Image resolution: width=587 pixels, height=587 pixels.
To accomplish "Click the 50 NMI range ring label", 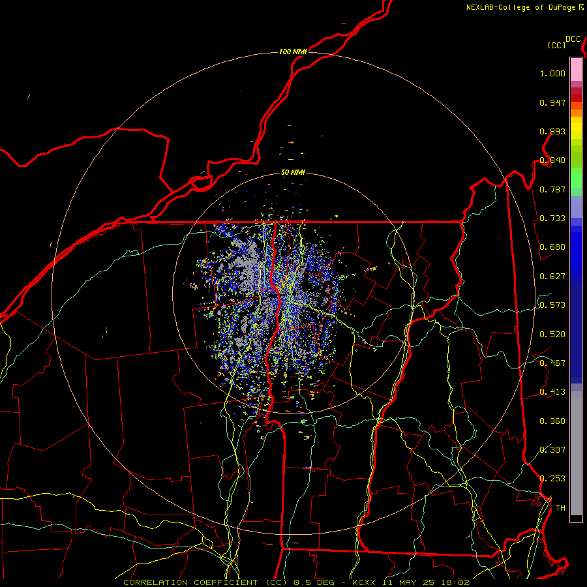I will 293,172.
